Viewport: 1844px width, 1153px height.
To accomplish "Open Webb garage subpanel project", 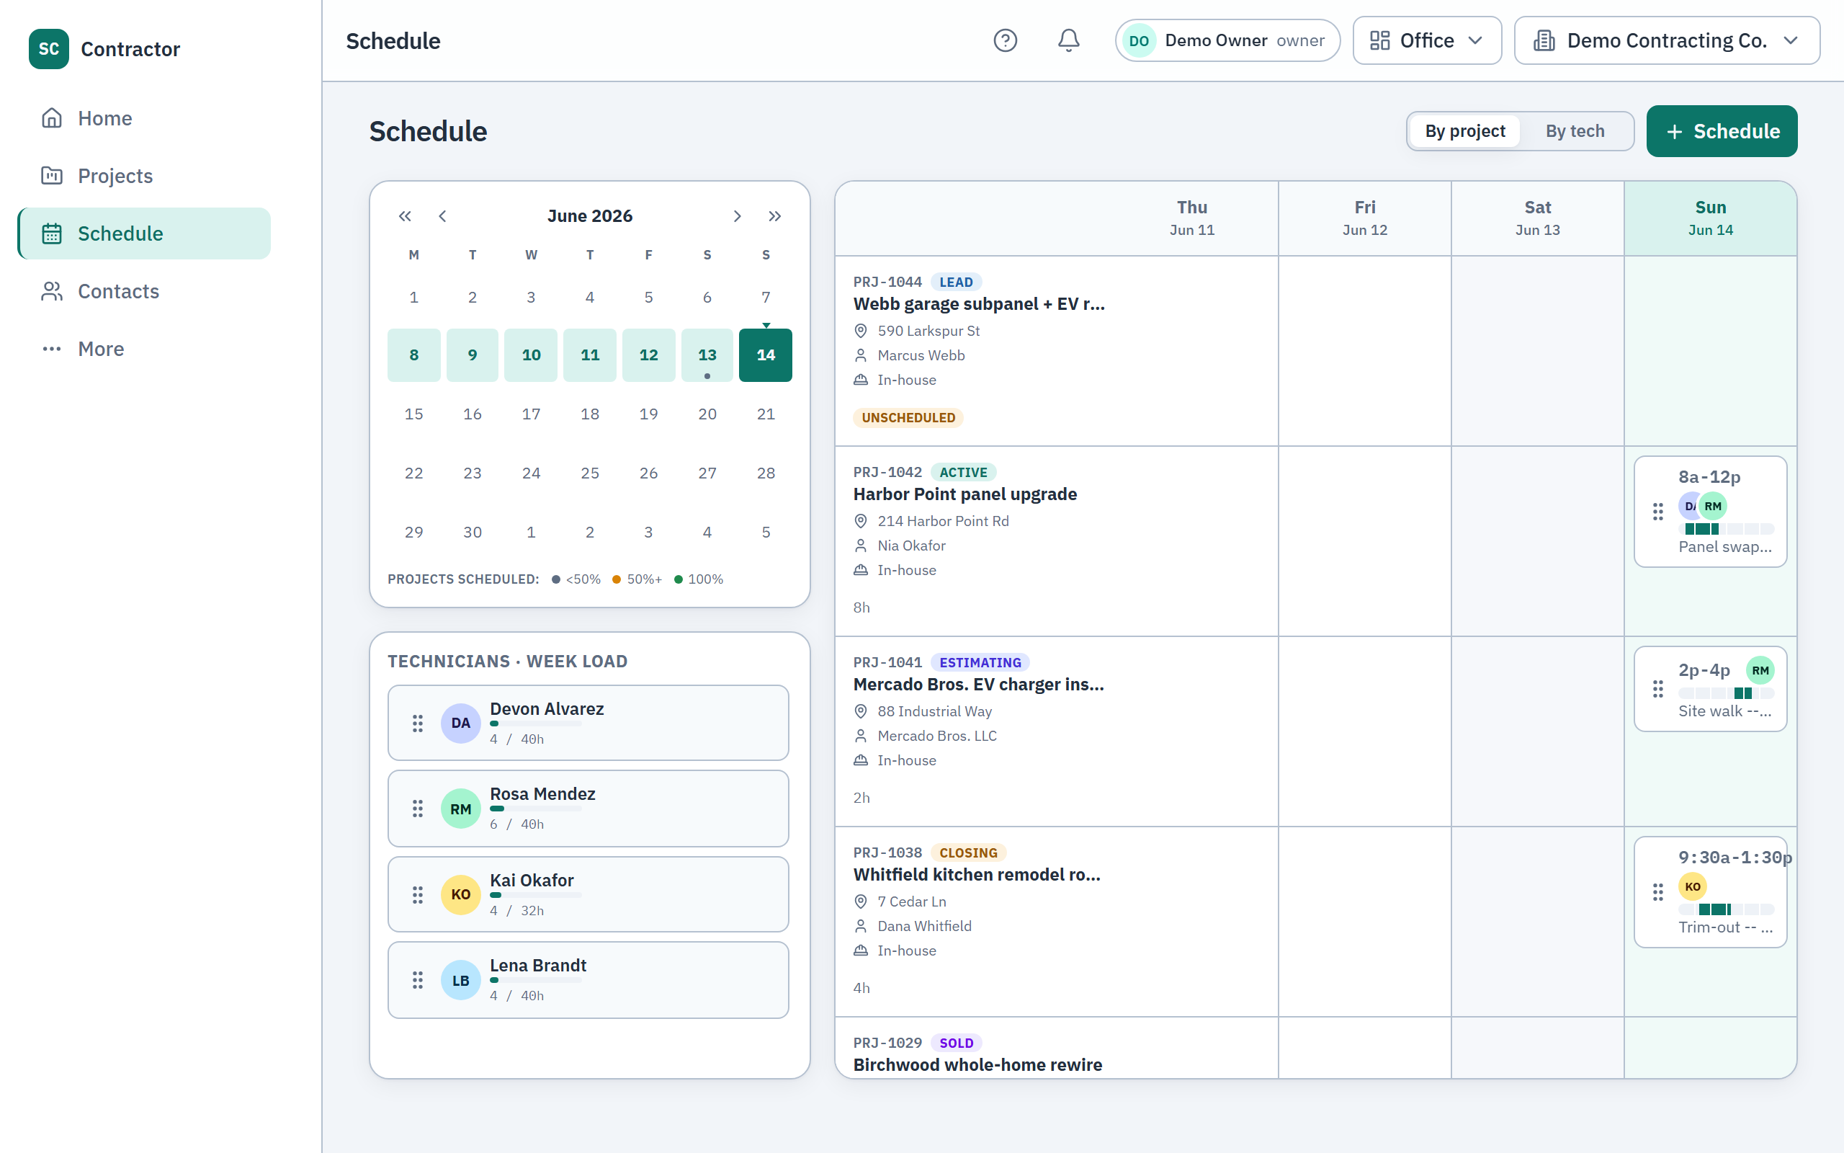I will (978, 304).
